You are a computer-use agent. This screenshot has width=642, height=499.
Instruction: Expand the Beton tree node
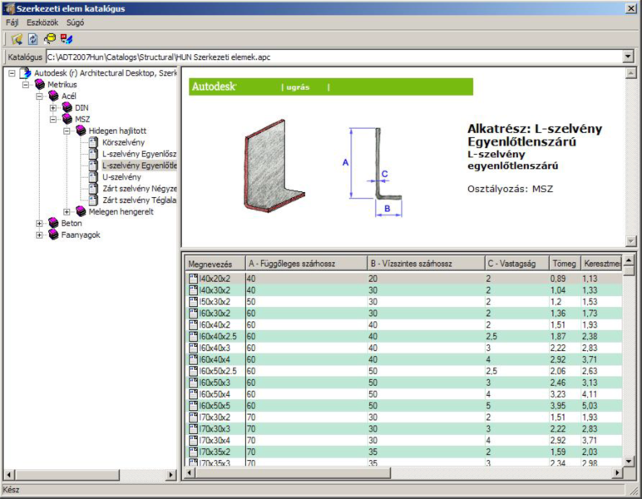click(x=39, y=224)
